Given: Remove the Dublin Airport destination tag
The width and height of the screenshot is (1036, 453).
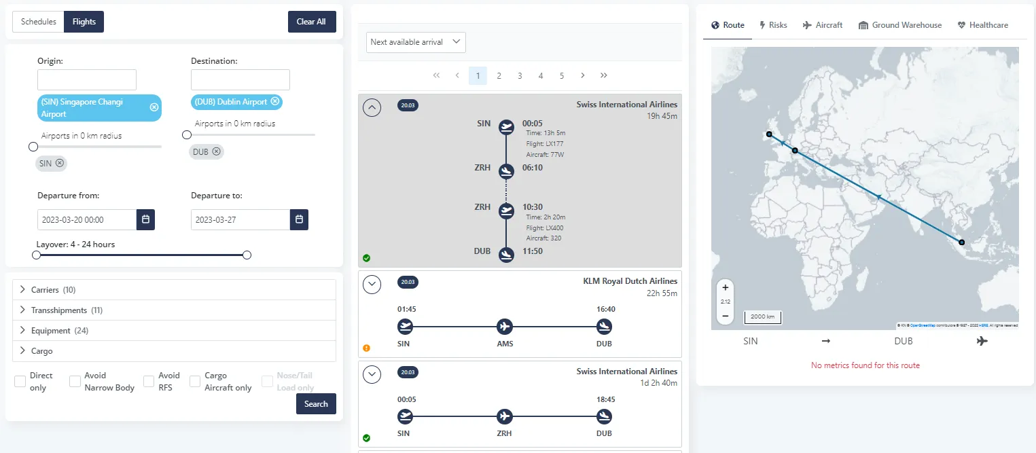Looking at the screenshot, I should click(x=274, y=101).
